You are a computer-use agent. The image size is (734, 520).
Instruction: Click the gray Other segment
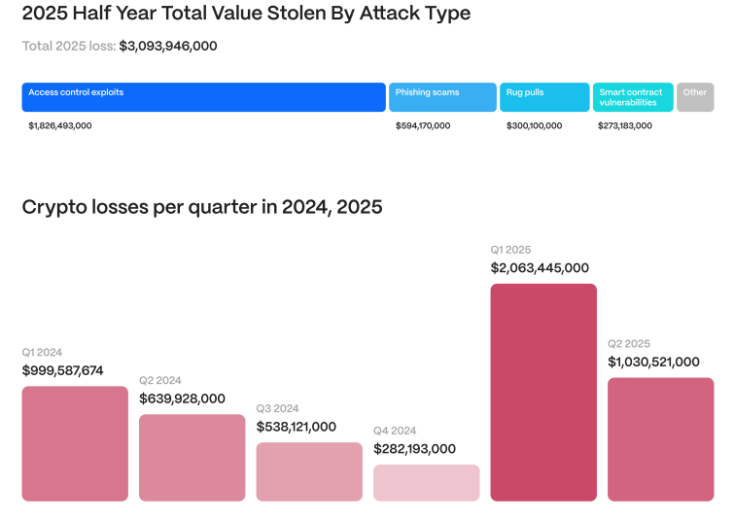(695, 97)
